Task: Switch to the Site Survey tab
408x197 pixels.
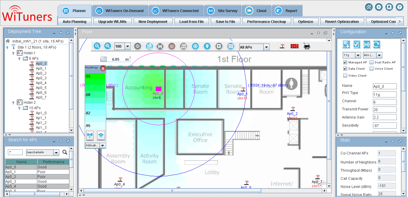Action: pos(222,11)
